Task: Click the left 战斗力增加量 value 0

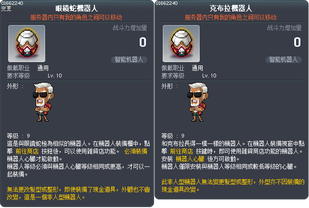Action: coord(143,42)
